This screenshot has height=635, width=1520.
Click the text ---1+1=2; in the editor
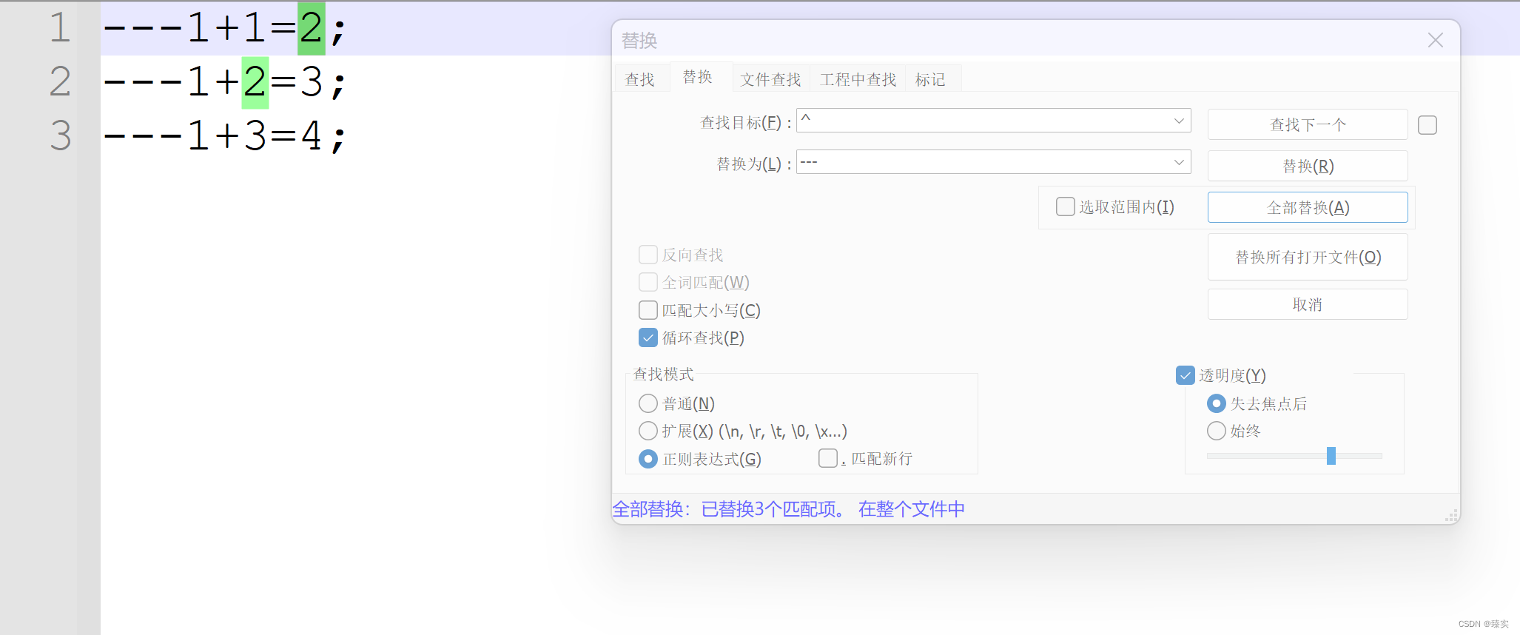coord(224,28)
